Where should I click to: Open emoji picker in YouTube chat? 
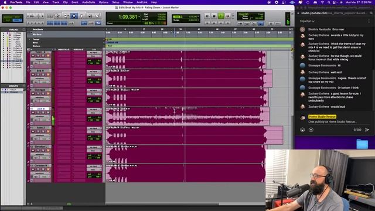click(302, 130)
